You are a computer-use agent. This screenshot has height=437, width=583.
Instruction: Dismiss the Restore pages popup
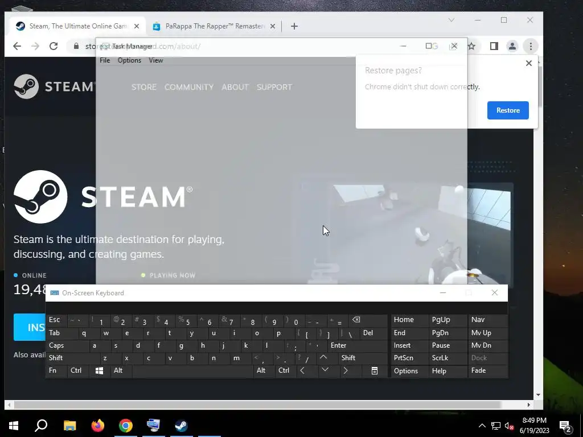[529, 63]
